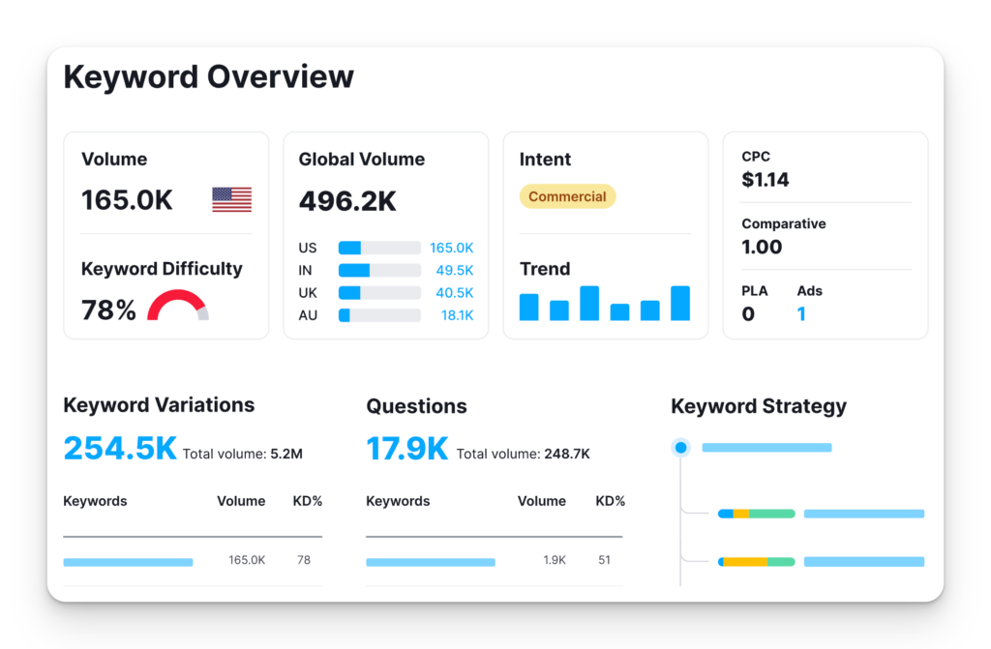Sort Keyword Variations by Volume column
The width and height of the screenshot is (991, 649).
coord(241,501)
